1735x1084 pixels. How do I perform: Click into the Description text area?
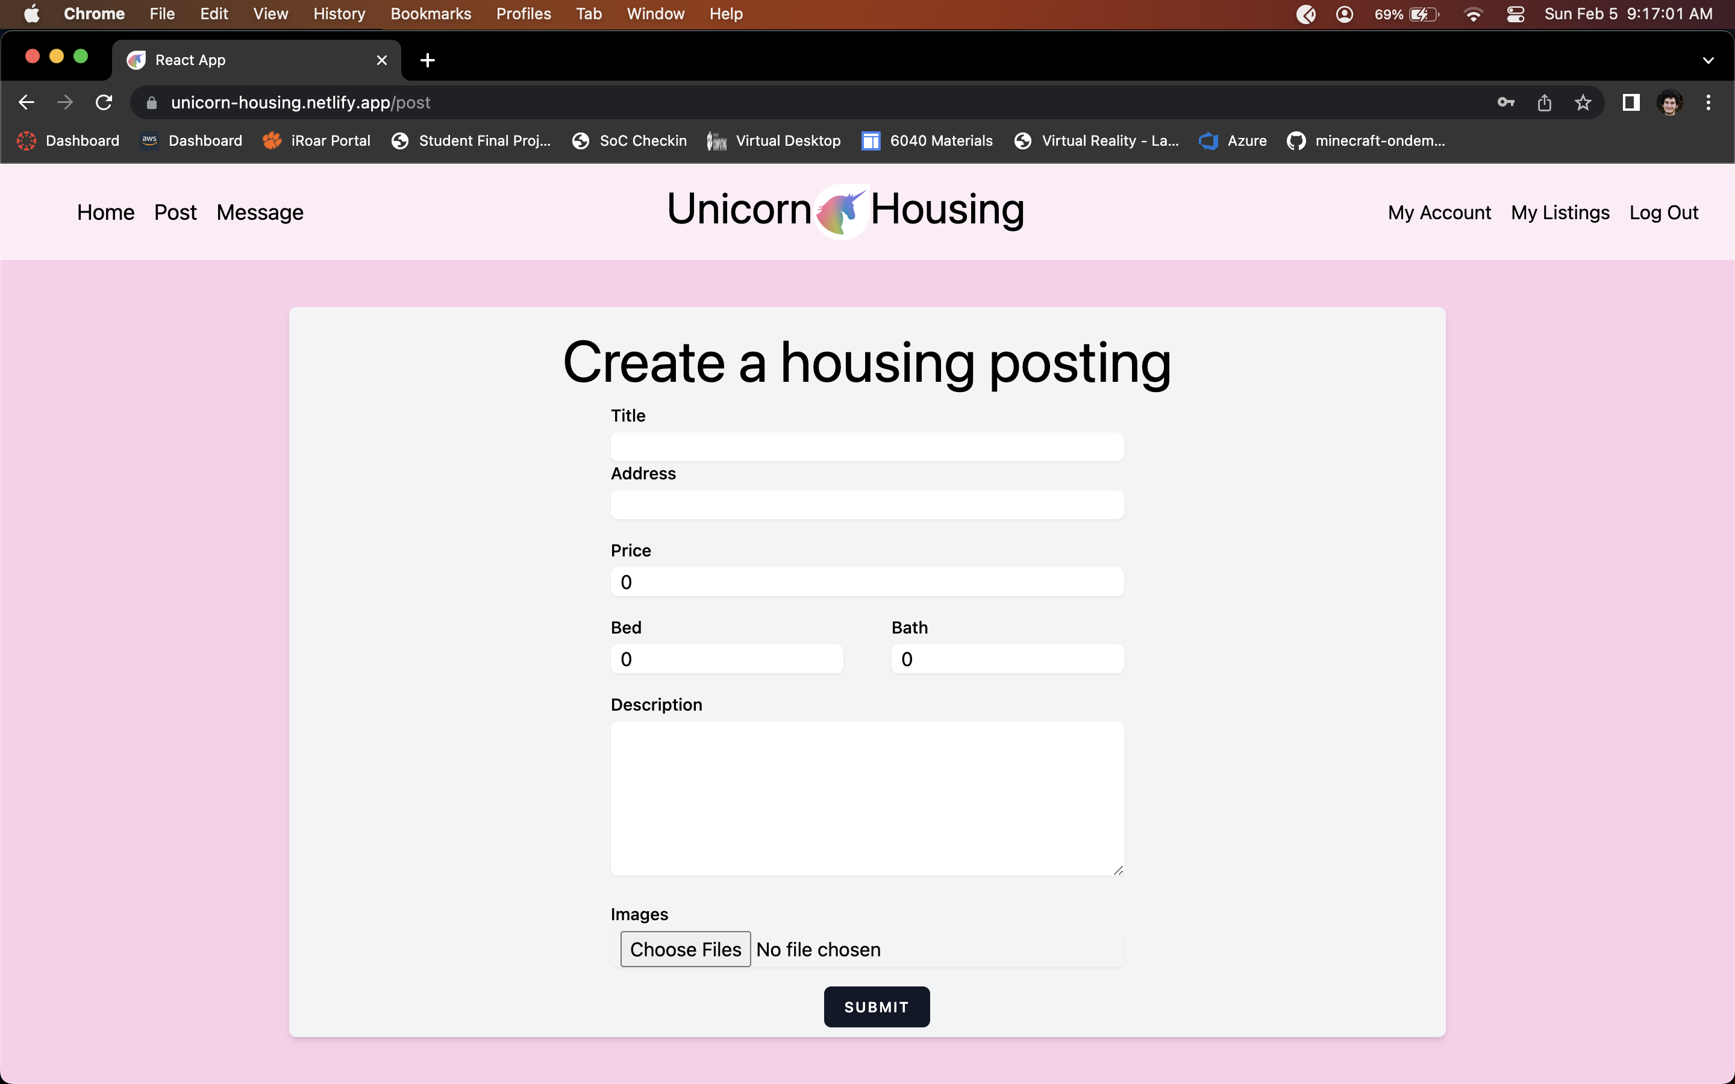pos(866,797)
